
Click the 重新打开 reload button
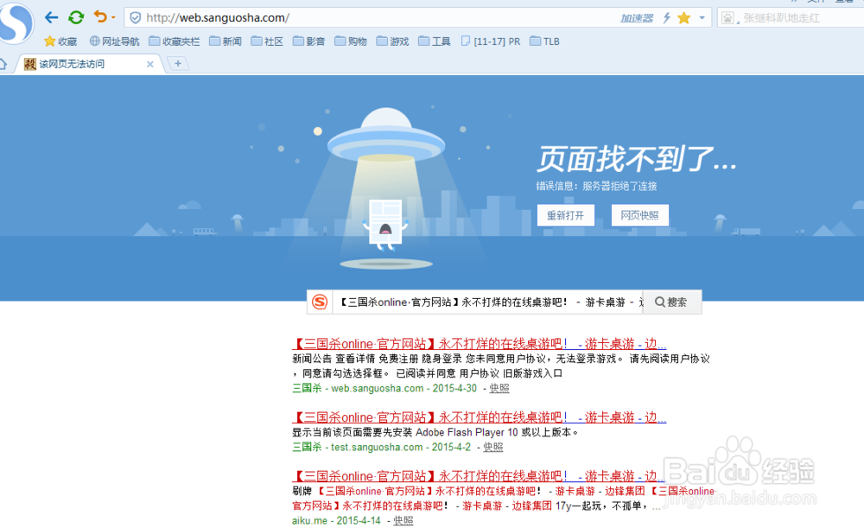click(565, 215)
